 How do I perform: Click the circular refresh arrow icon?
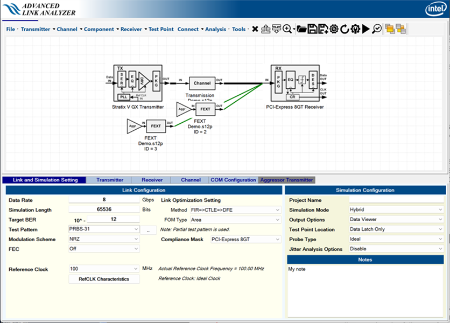(x=344, y=29)
